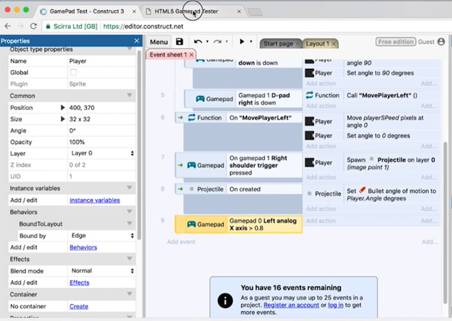452x321 pixels.
Task: Click Add event below event 9
Action: tap(181, 242)
